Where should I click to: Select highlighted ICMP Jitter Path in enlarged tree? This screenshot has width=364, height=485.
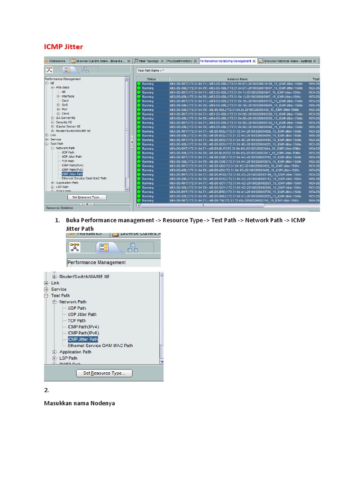click(x=83, y=339)
